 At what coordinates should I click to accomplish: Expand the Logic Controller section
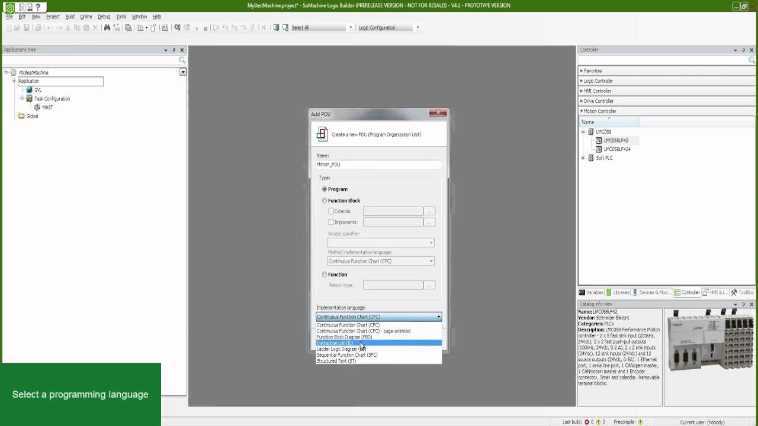tap(582, 80)
